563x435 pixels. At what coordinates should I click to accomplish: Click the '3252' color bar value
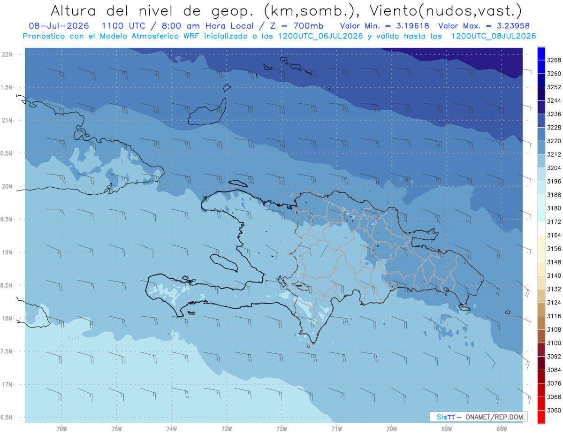click(554, 87)
